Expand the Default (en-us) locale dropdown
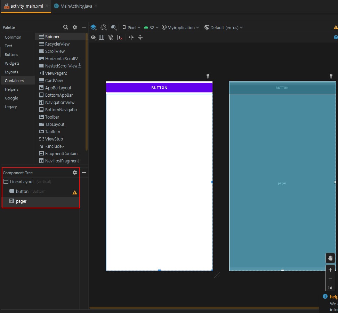This screenshot has width=338, height=313. 224,27
